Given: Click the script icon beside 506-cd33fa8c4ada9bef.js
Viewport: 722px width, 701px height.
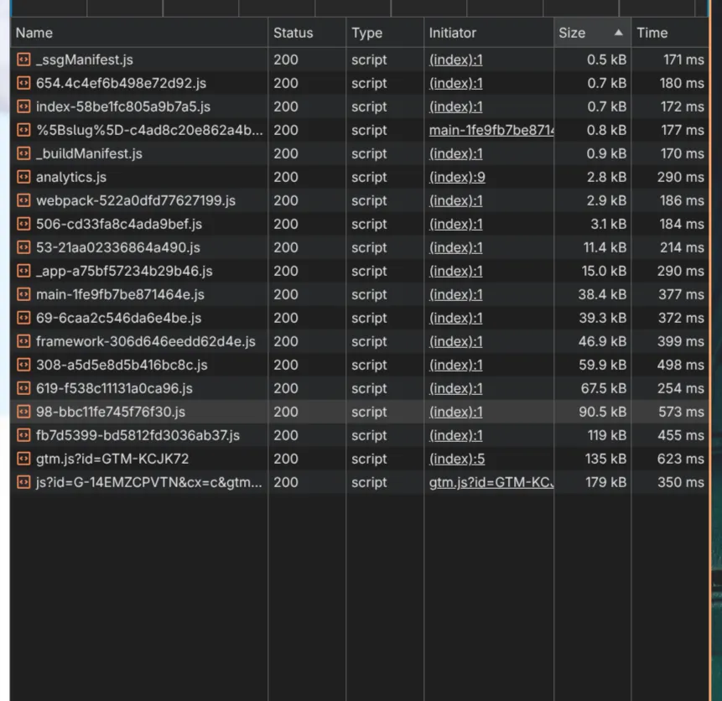Looking at the screenshot, I should (23, 224).
